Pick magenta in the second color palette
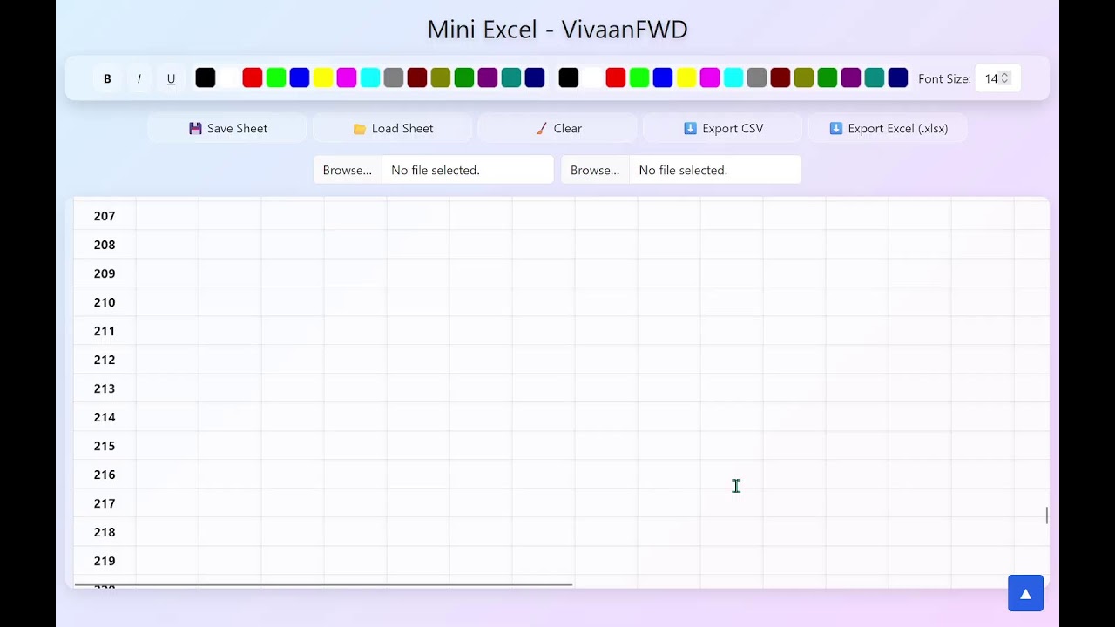This screenshot has height=627, width=1115. [x=710, y=78]
